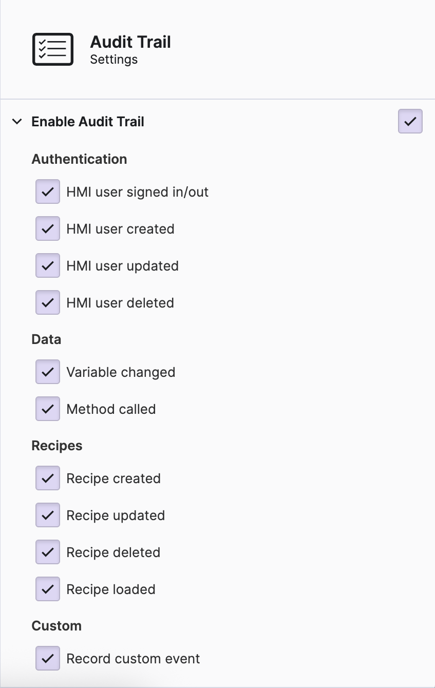The image size is (435, 688).
Task: Click the Audit Trail title text
Action: click(x=130, y=42)
